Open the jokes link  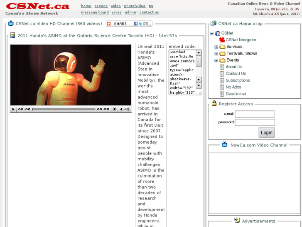tap(117, 12)
